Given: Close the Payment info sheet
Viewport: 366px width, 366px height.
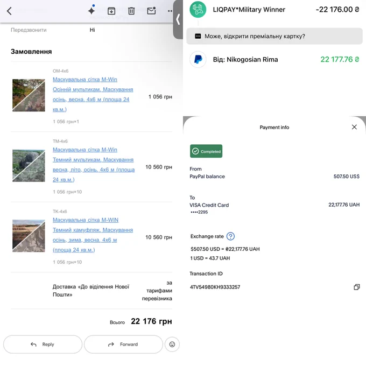Looking at the screenshot, I should 354,127.
